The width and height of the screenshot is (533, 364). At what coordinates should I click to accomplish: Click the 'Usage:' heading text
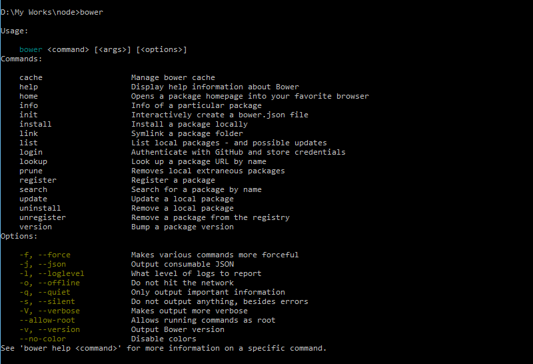click(x=15, y=31)
